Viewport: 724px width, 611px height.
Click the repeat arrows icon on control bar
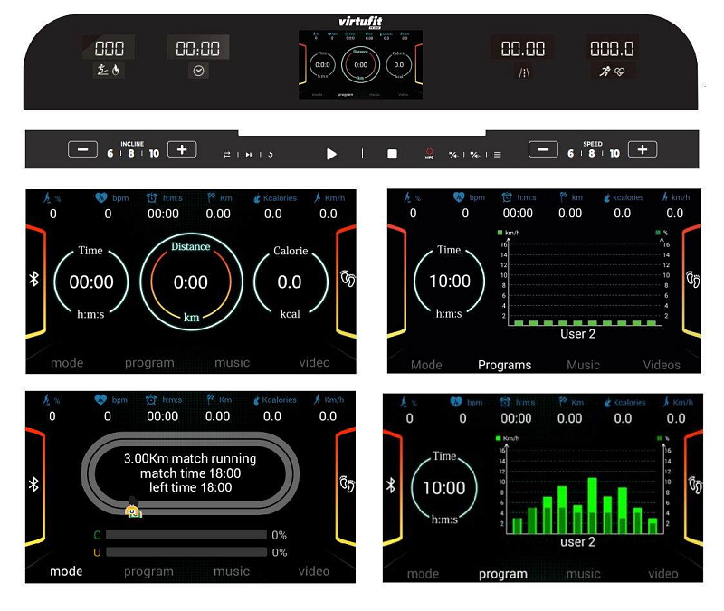coord(227,155)
